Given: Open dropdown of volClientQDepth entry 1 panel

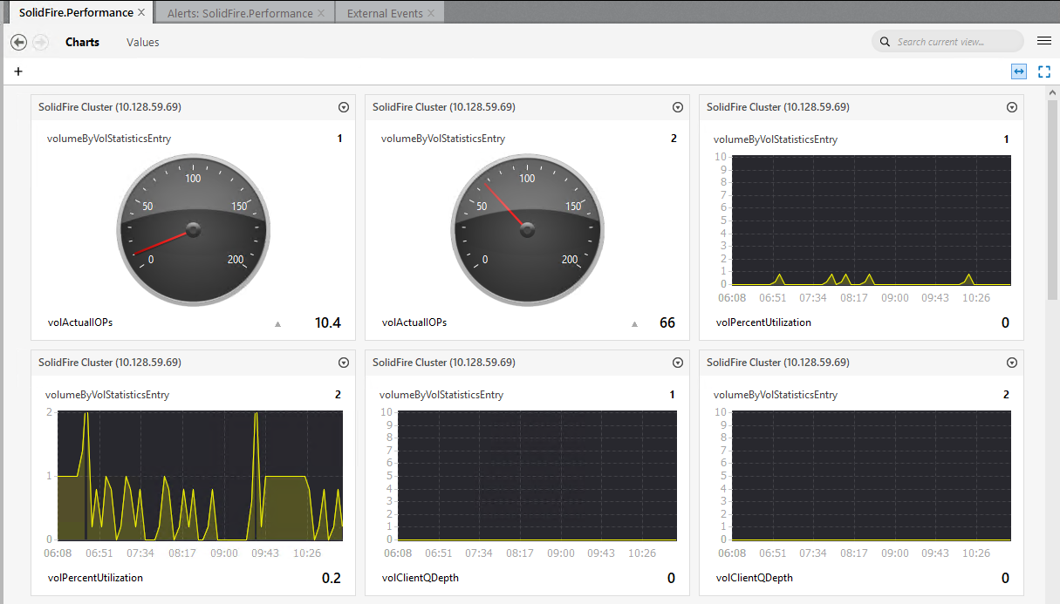Looking at the screenshot, I should pos(678,363).
